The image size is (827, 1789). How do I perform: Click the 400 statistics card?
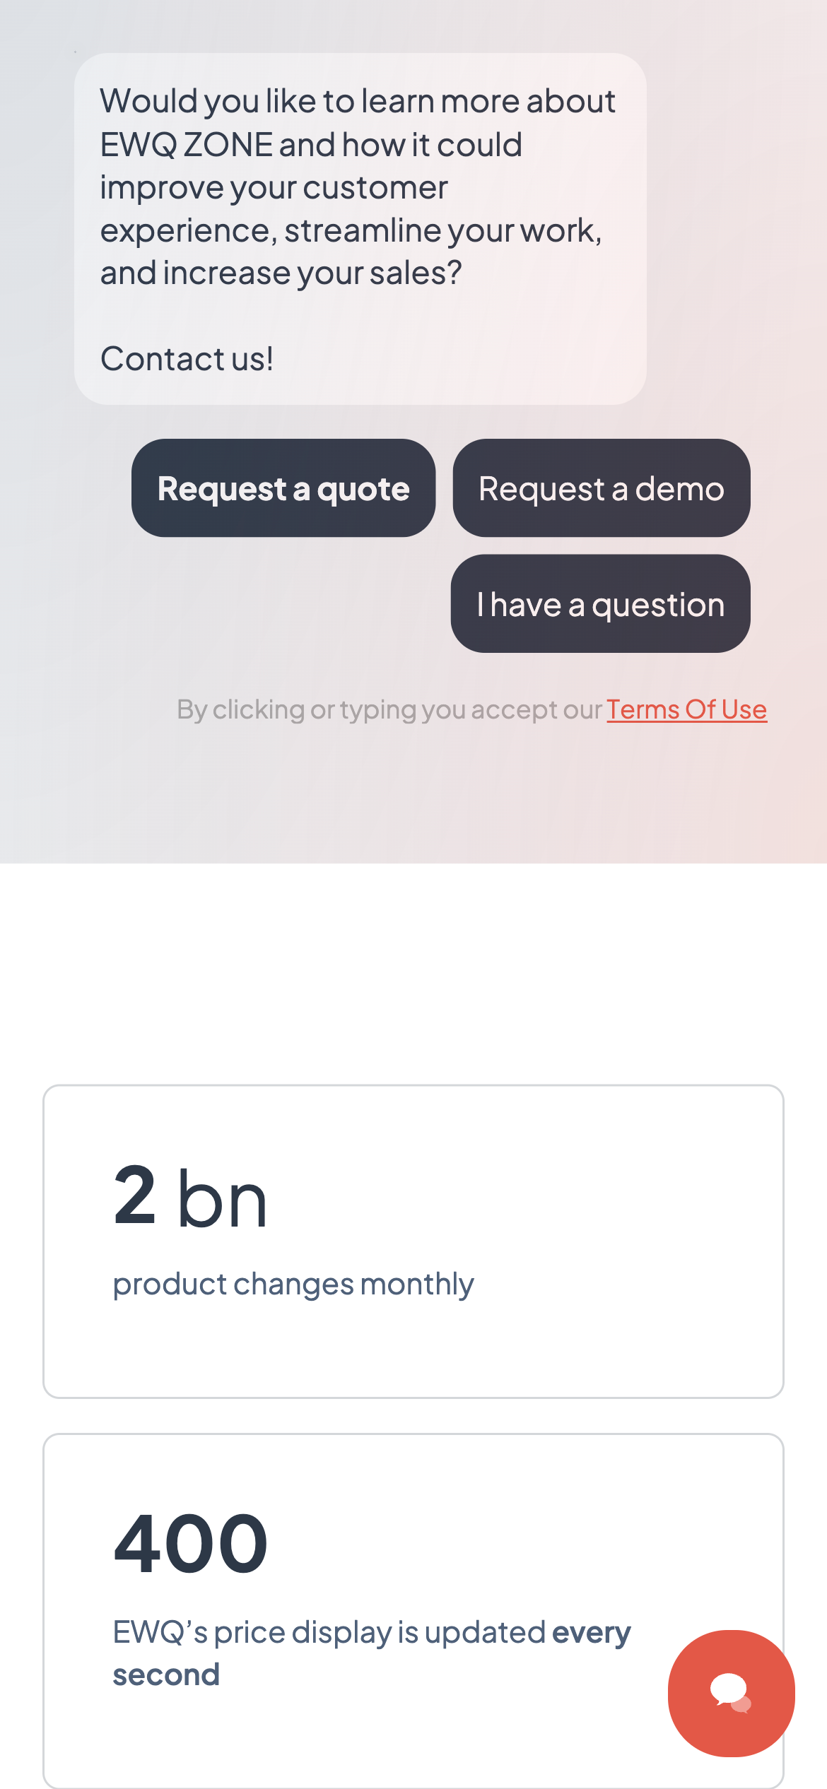point(413,1611)
